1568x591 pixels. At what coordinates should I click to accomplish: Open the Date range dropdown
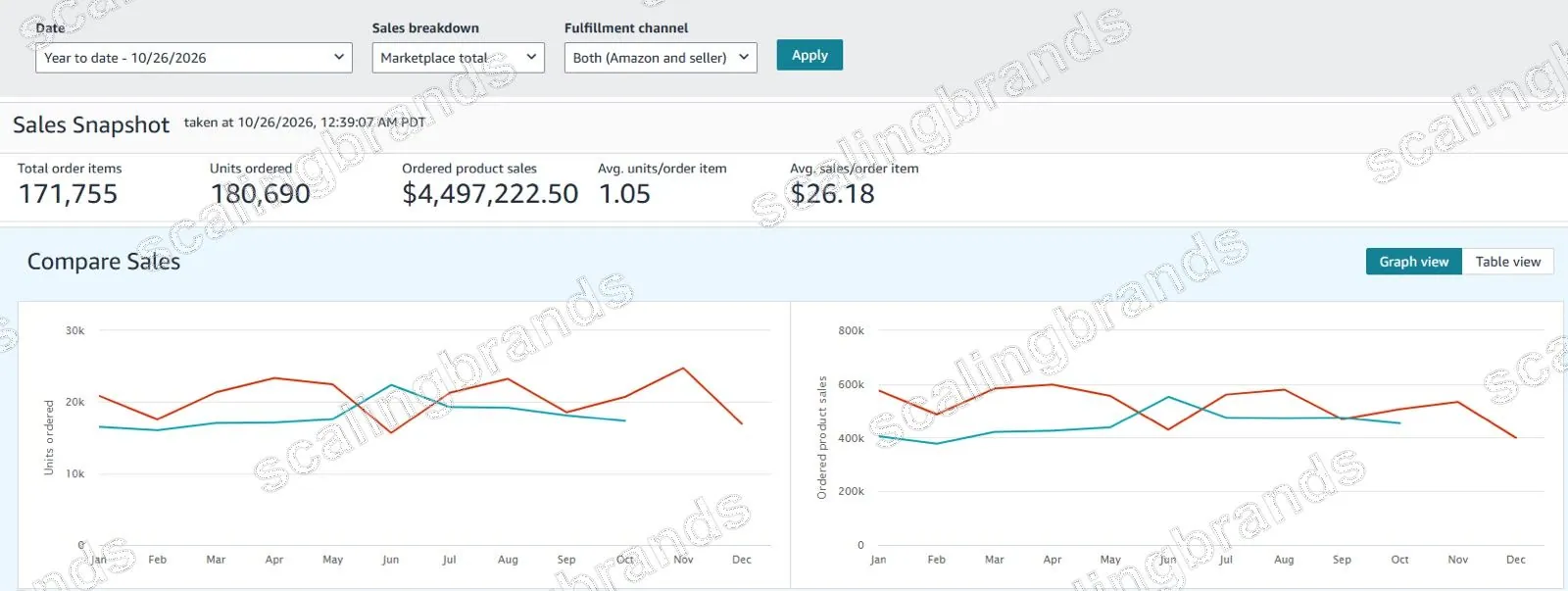[x=194, y=58]
